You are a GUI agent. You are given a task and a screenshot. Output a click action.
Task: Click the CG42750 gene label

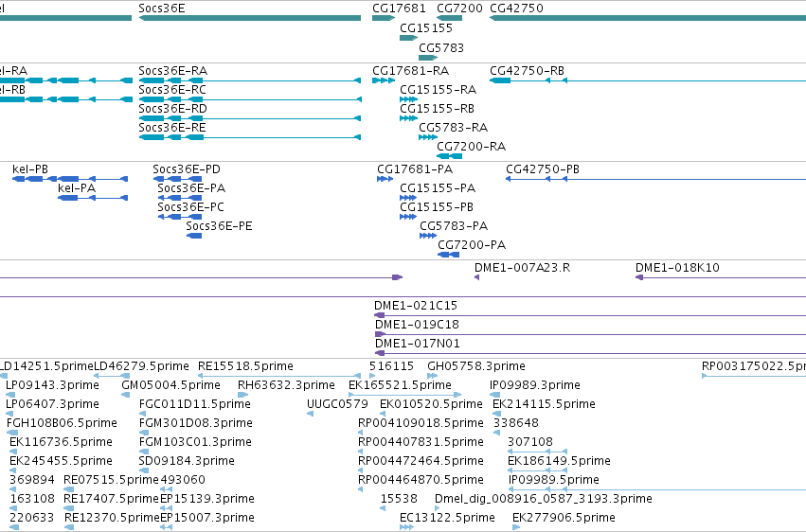516,9
